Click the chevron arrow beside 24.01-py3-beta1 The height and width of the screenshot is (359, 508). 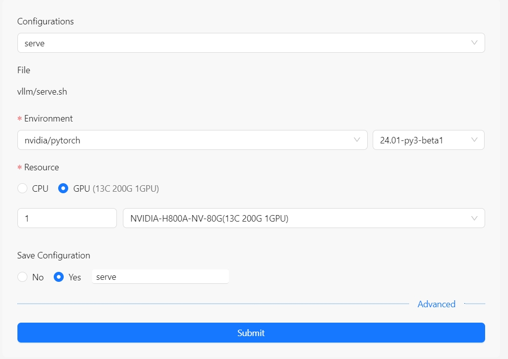474,140
